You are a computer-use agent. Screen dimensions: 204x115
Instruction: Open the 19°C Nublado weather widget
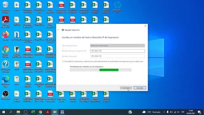tap(151, 112)
